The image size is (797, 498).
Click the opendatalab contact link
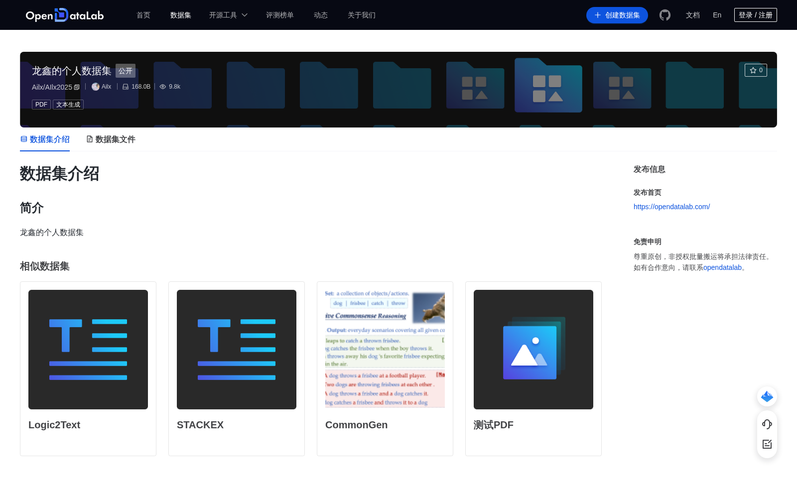click(722, 267)
